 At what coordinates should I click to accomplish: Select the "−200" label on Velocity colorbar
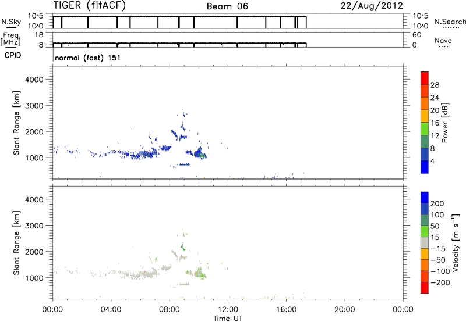[440, 282]
